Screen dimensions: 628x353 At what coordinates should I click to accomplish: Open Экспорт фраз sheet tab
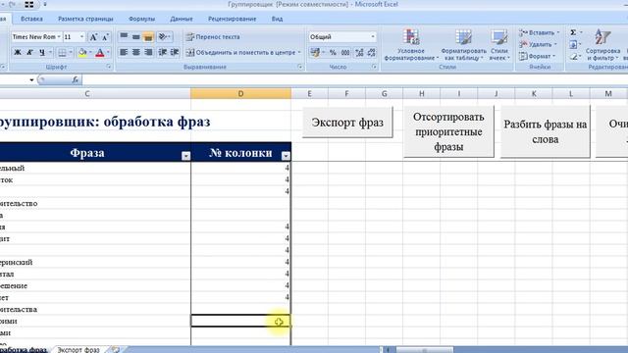(x=78, y=350)
